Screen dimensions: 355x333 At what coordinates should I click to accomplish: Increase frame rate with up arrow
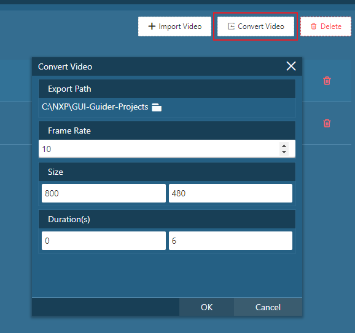pyautogui.click(x=284, y=146)
